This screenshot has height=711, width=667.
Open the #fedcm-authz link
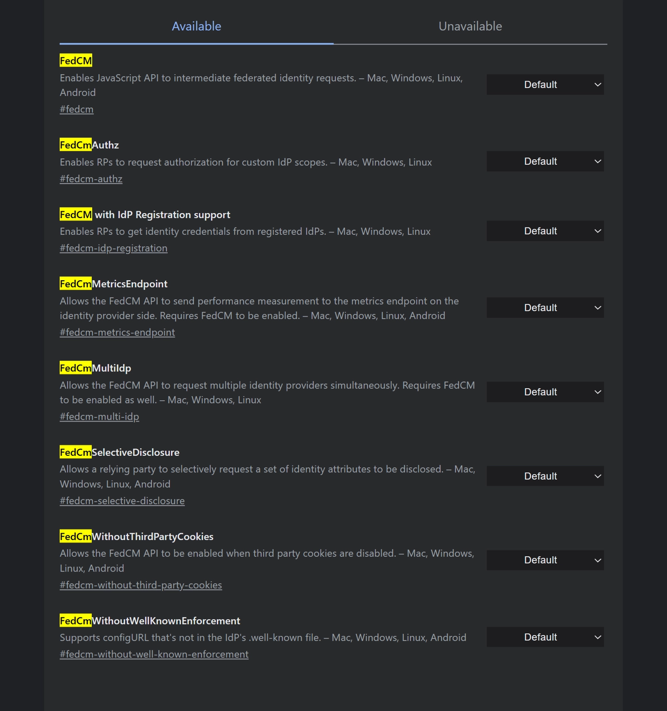[x=91, y=179]
